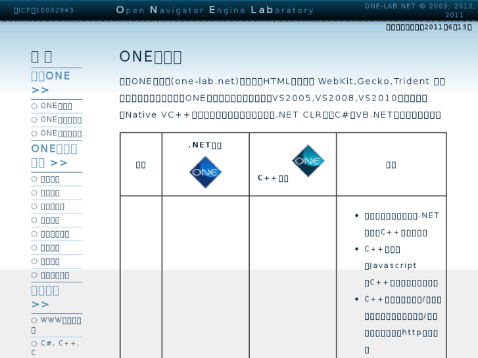Click the Open Navigator Engine Laboratory title

[215, 11]
